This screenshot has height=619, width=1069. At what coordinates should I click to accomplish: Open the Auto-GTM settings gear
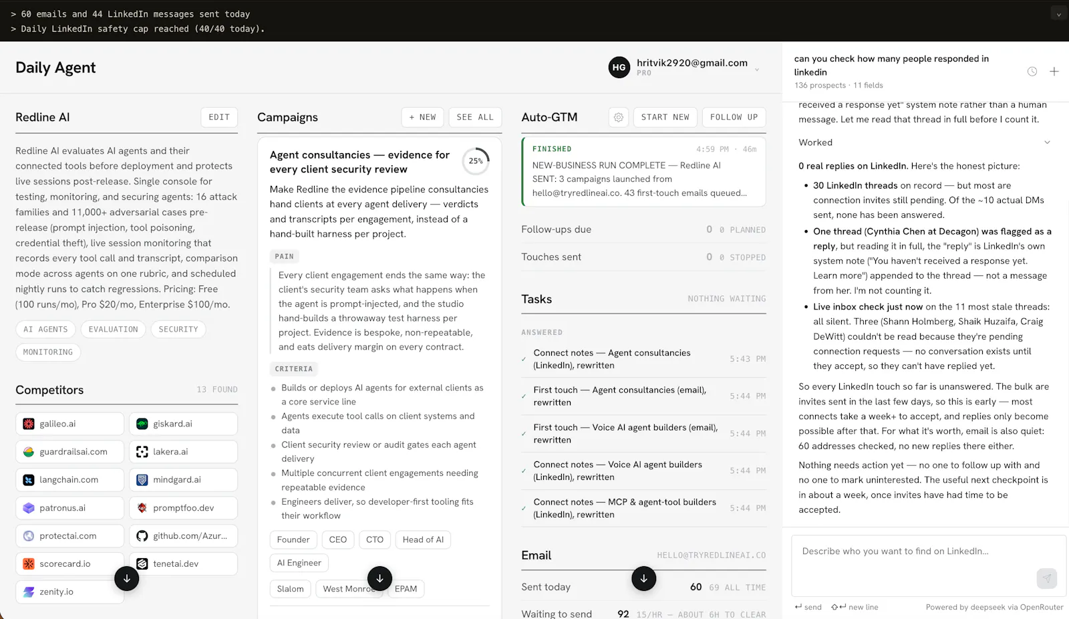(619, 117)
